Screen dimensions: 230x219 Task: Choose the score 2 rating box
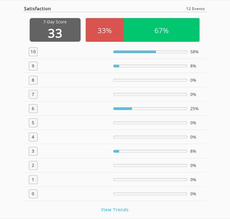[33, 165]
